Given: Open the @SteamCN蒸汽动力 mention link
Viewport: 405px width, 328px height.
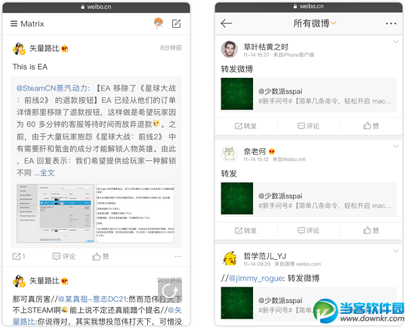Looking at the screenshot, I should 52,89.
